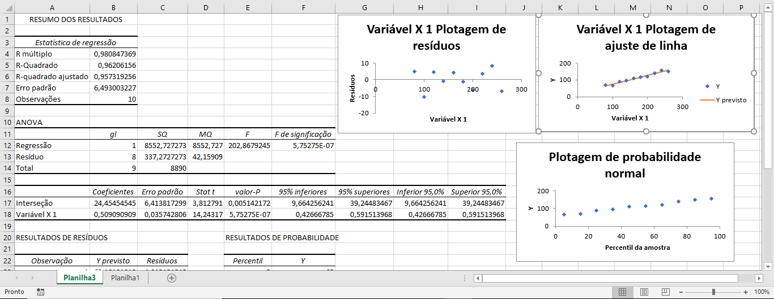Select the '95% superiores' header cell
This screenshot has width=774, height=299.
[x=364, y=192]
